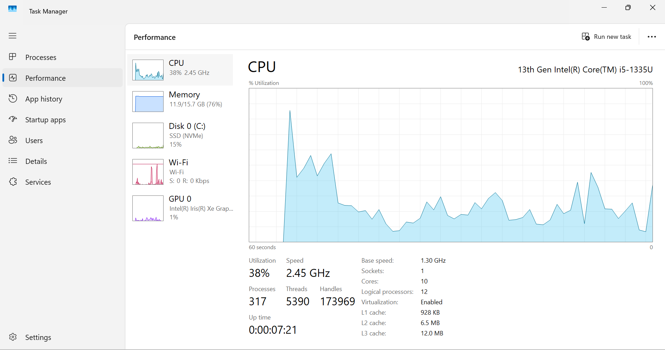Viewport: 665px width, 350px height.
Task: Select the Disk 0 (C:) graph thumbnail
Action: point(148,135)
